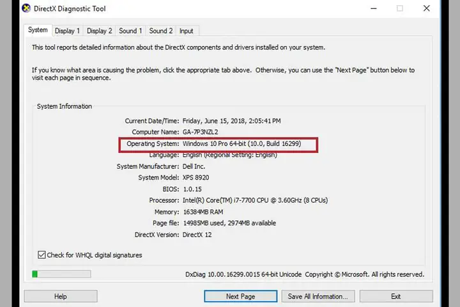Image resolution: width=460 pixels, height=307 pixels.
Task: Minimize the DirectX Diagnostic Tool window
Action: [x=374, y=8]
